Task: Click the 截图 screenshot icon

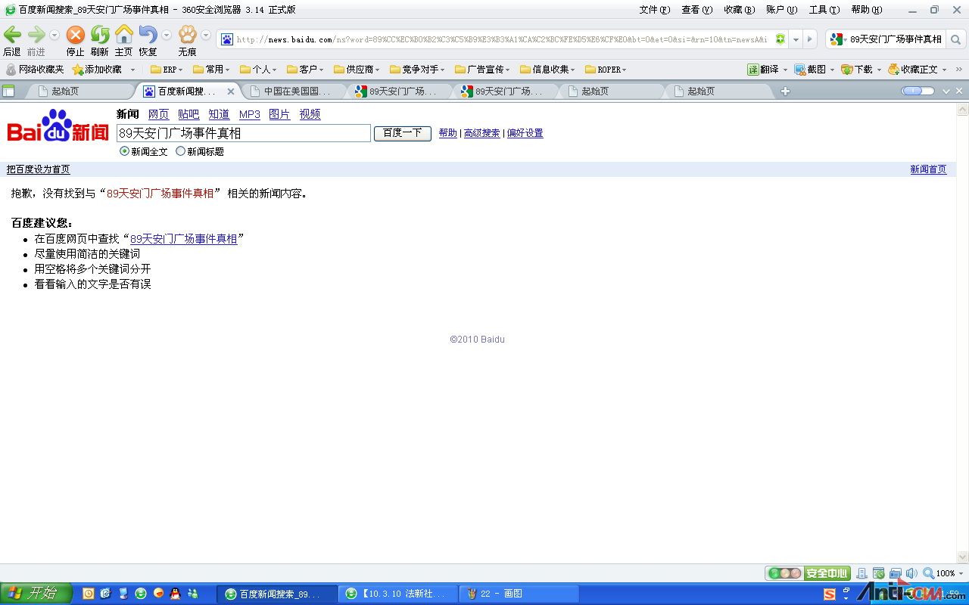Action: tap(799, 70)
